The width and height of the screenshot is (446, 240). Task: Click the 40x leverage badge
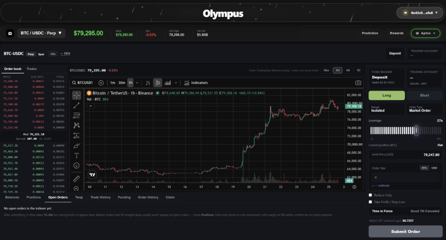(53, 54)
